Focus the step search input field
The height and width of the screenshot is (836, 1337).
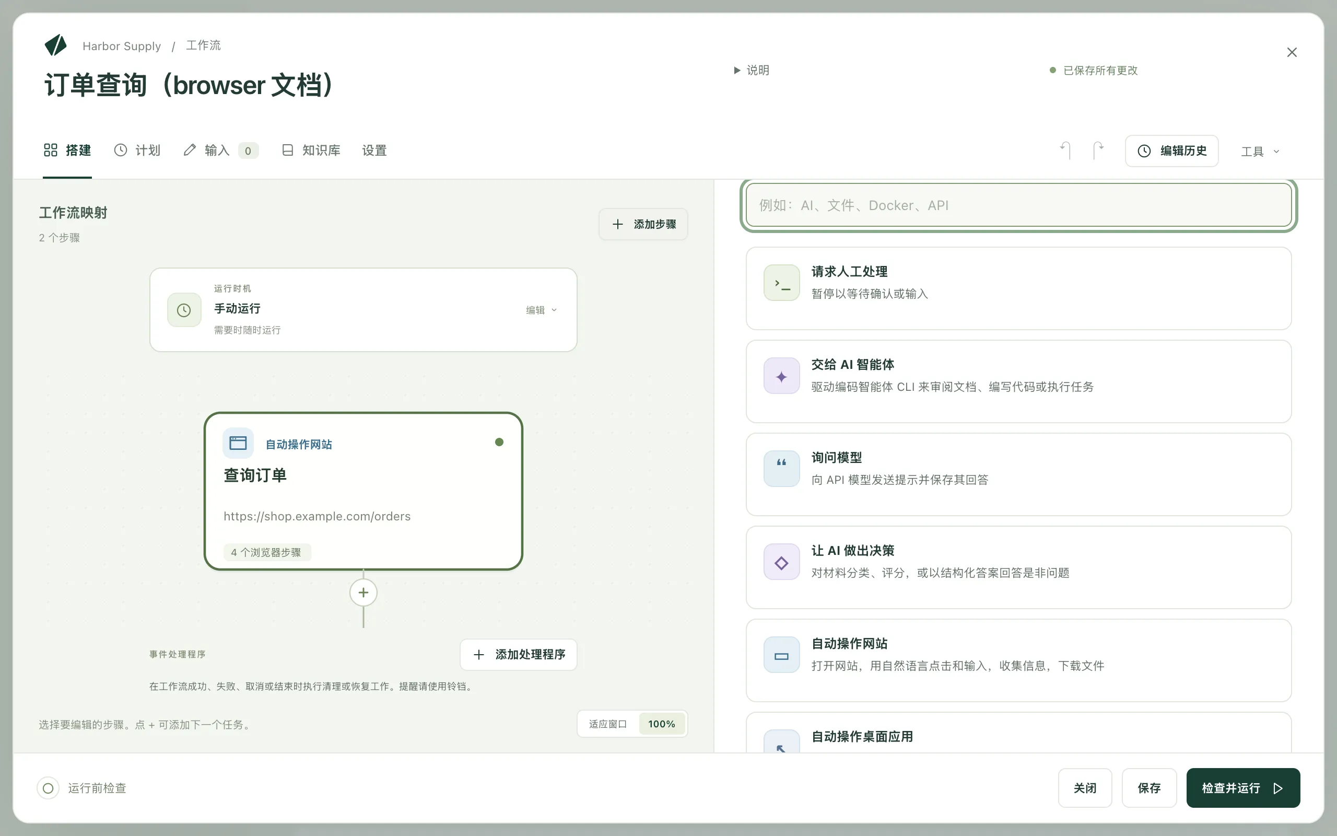1018,205
